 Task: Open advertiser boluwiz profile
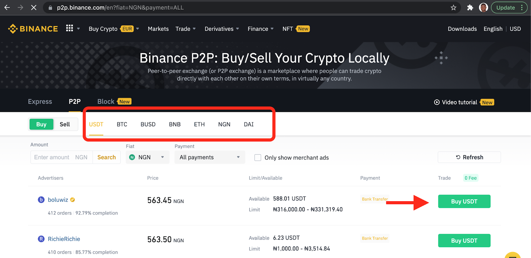click(58, 200)
